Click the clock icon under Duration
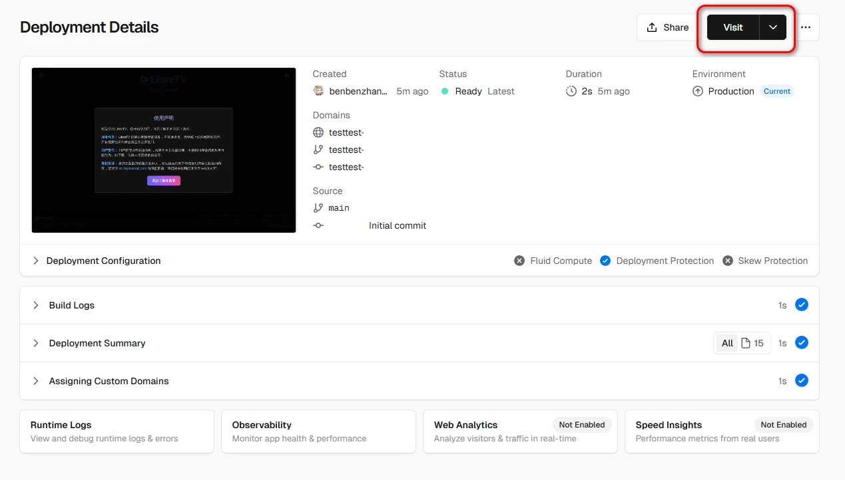This screenshot has width=845, height=480. click(571, 91)
